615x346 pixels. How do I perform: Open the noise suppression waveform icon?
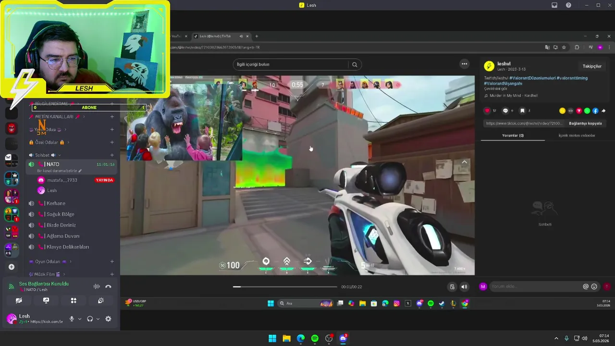click(x=97, y=286)
